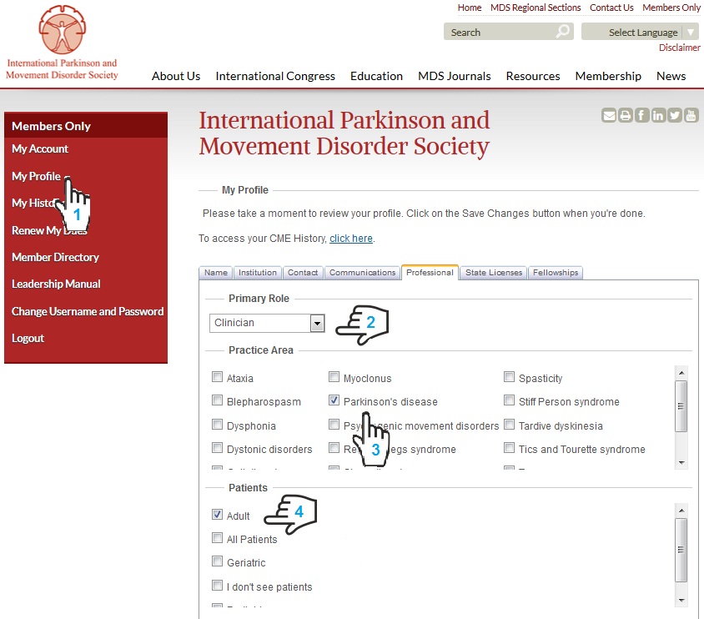Viewport: 704px width, 619px height.
Task: Click Members Only in the top bar
Action: [671, 8]
